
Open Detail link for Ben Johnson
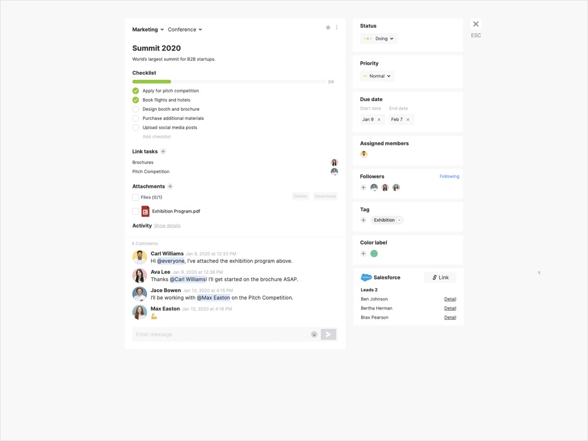pyautogui.click(x=450, y=299)
